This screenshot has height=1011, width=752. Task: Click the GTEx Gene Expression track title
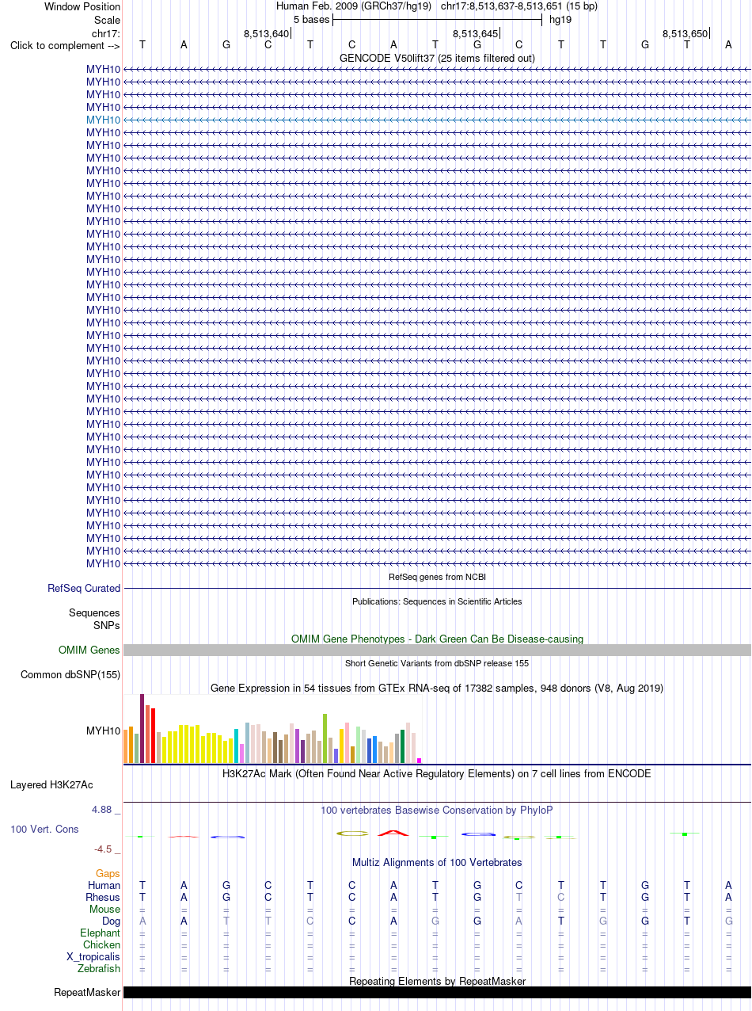tap(437, 688)
